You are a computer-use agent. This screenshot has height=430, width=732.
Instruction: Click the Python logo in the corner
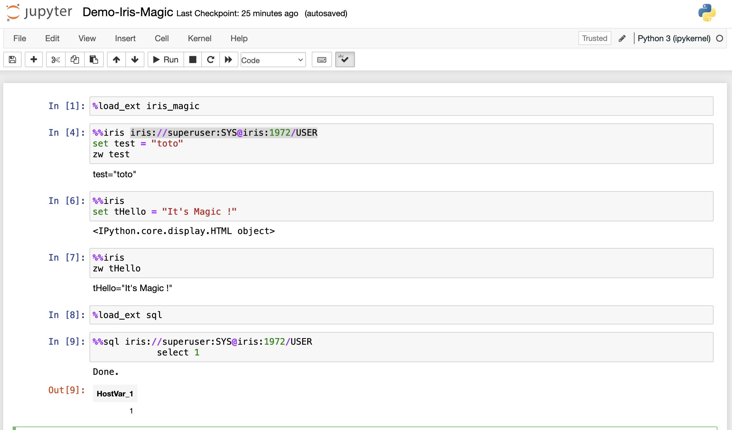707,13
